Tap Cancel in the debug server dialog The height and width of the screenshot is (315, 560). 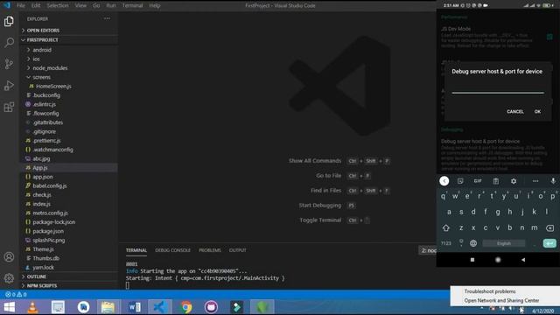(x=515, y=111)
